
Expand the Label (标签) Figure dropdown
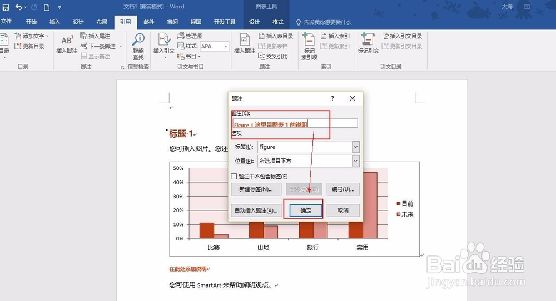click(x=356, y=147)
